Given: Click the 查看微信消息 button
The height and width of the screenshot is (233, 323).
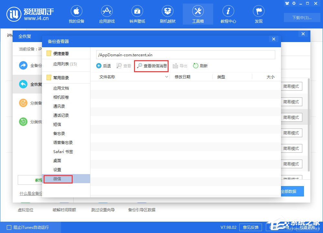Looking at the screenshot, I should pos(151,66).
